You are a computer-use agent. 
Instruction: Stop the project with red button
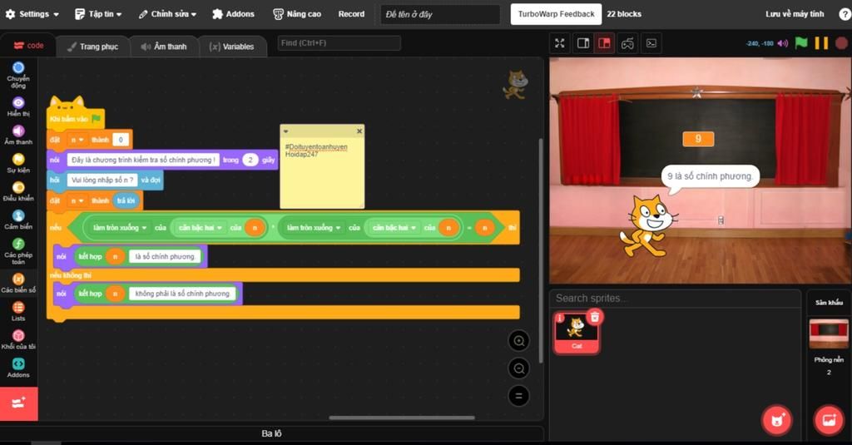click(842, 43)
